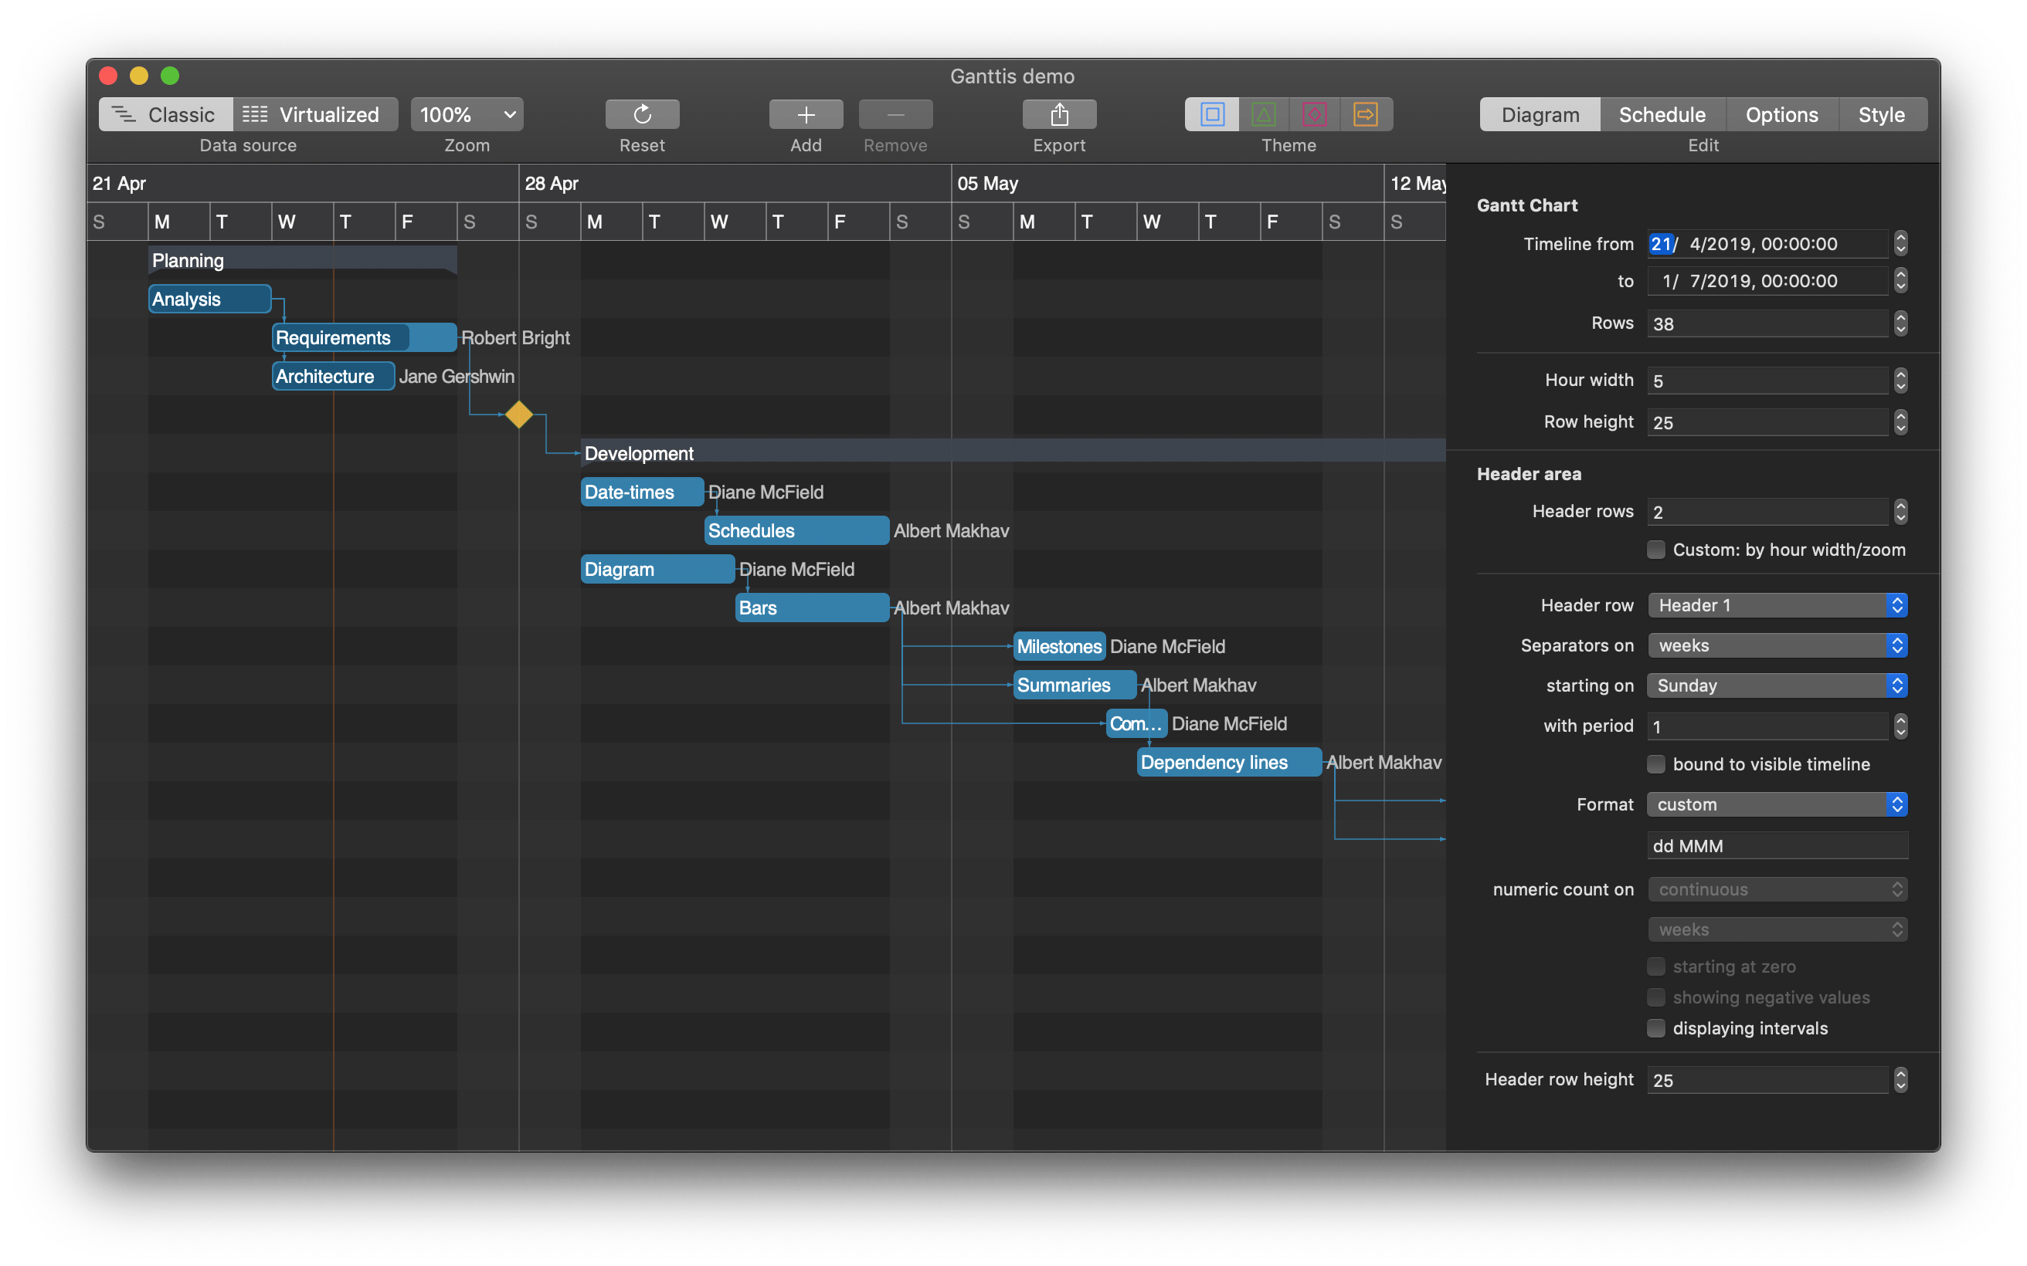
Task: Click the Hour width stepper
Action: [x=1900, y=380]
